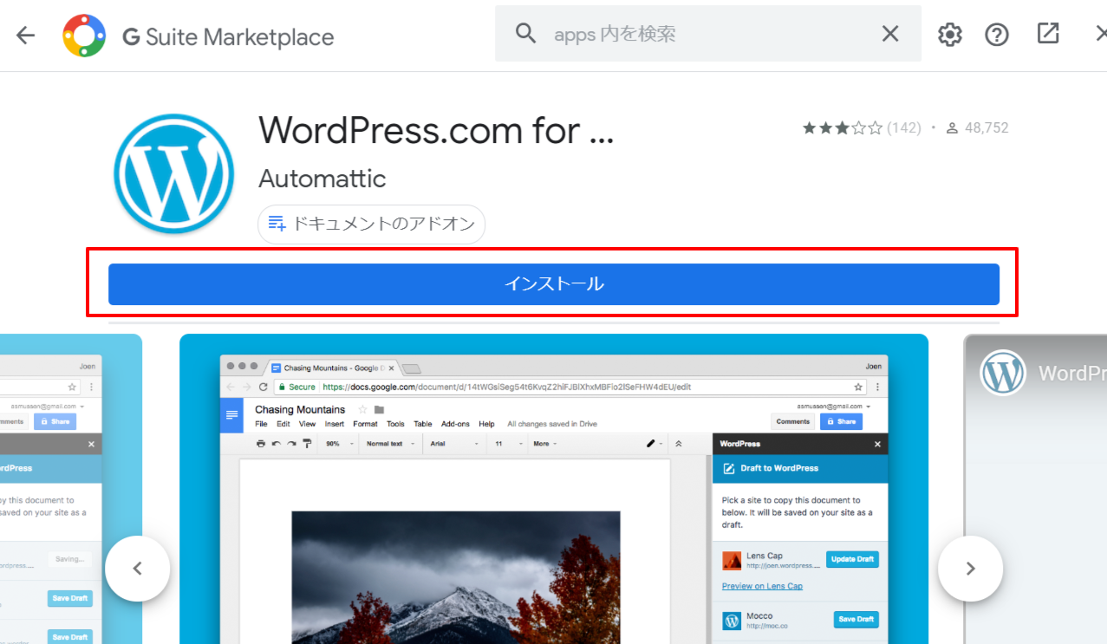This screenshot has width=1107, height=644.
Task: Clear the search with the X icon
Action: click(890, 34)
